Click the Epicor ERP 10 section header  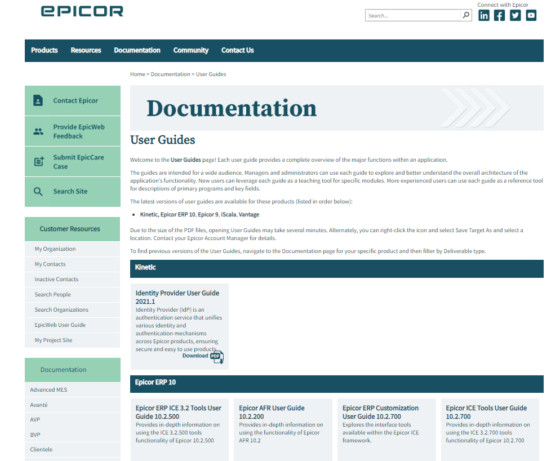pyautogui.click(x=336, y=384)
